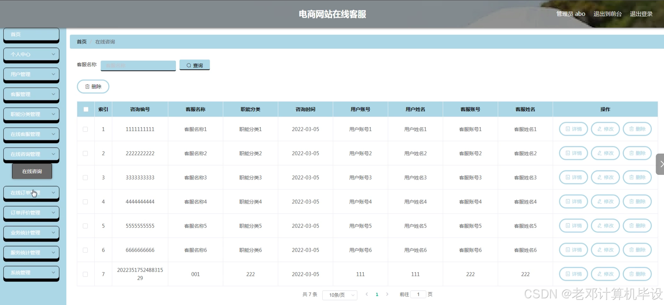
Task: Expand the right edge side panel arrow
Action: pos(660,164)
